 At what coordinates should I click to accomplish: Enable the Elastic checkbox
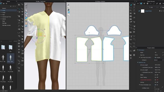click(155, 75)
